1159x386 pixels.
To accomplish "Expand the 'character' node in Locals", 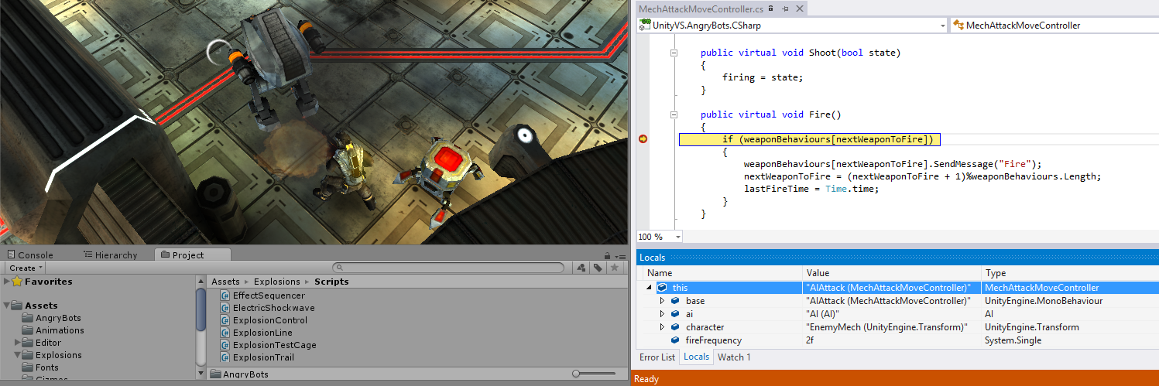I will [x=662, y=327].
